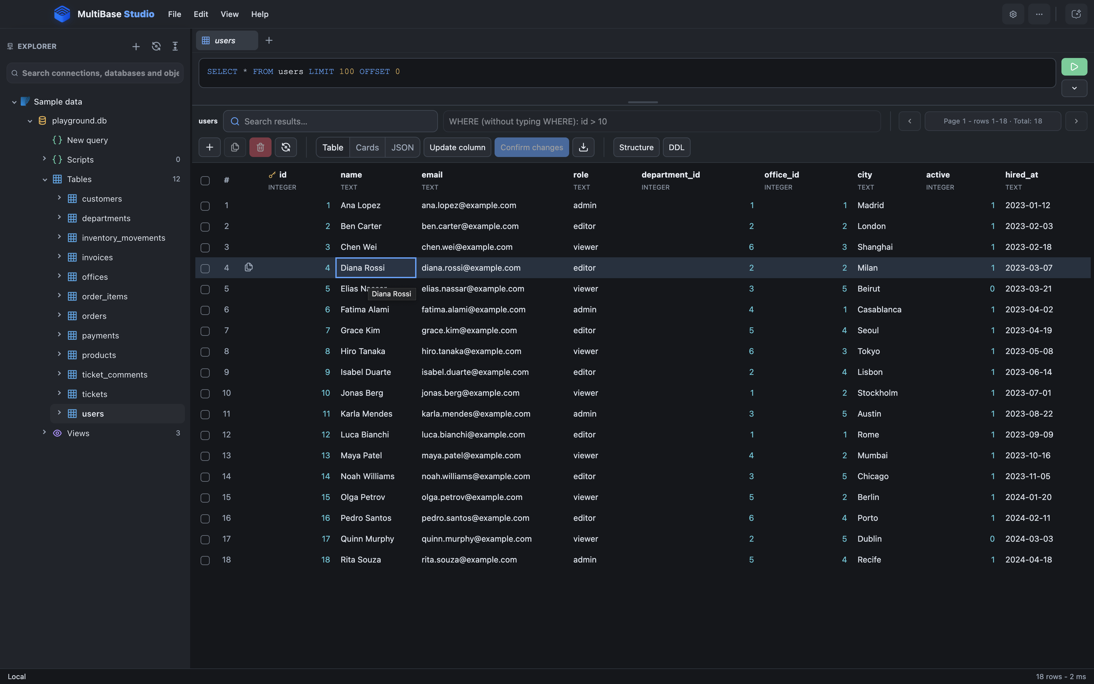Click the Confirm changes button
The height and width of the screenshot is (684, 1094).
pos(532,148)
